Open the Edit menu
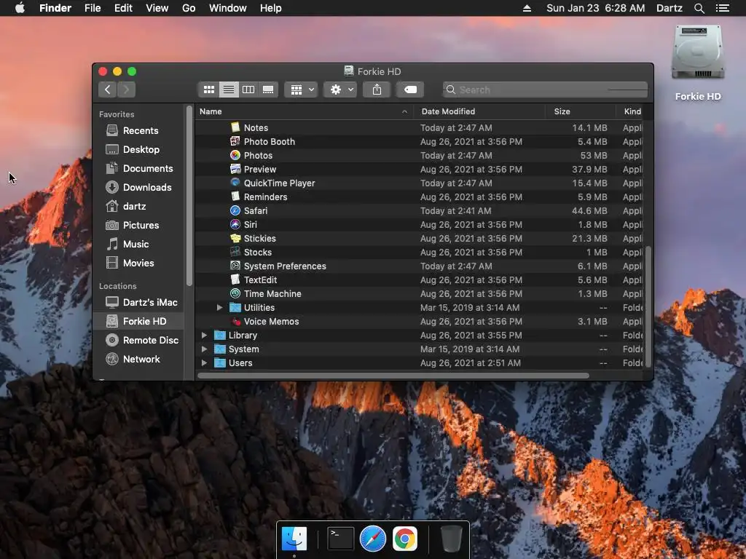The image size is (746, 559). click(123, 8)
